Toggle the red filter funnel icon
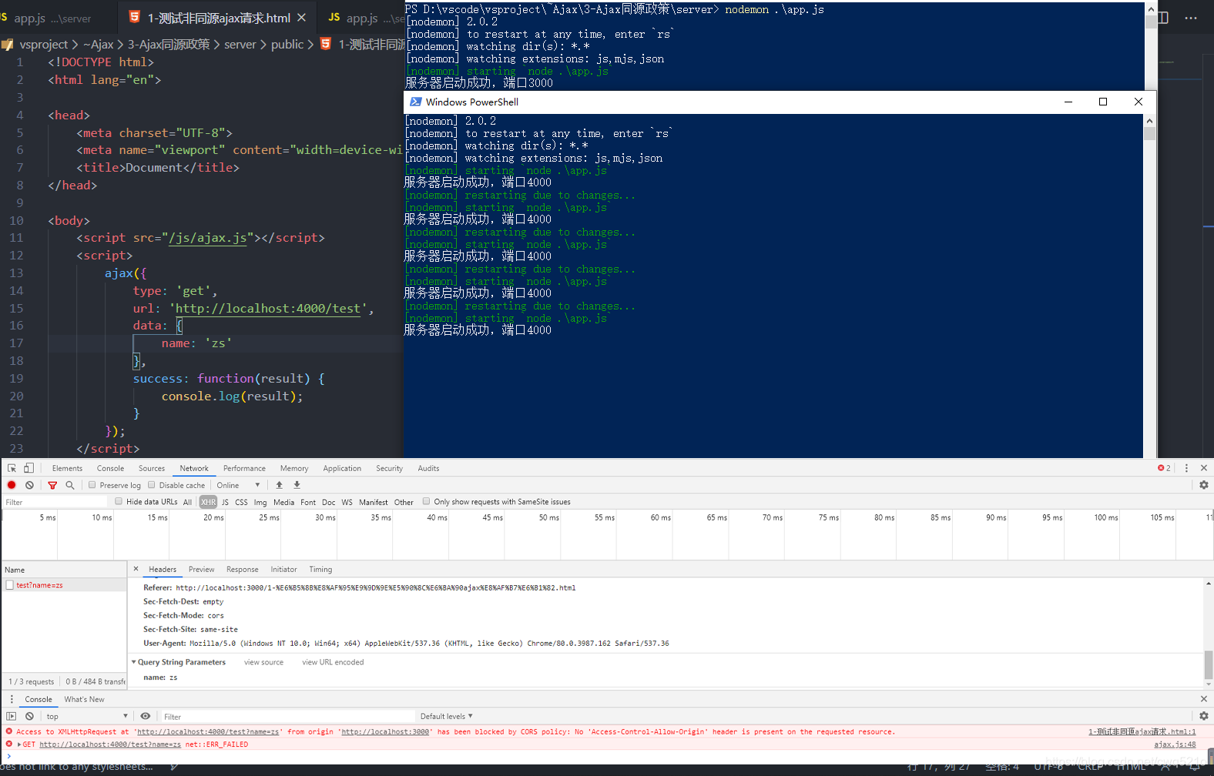Viewport: 1214px width, 776px height. pyautogui.click(x=52, y=485)
